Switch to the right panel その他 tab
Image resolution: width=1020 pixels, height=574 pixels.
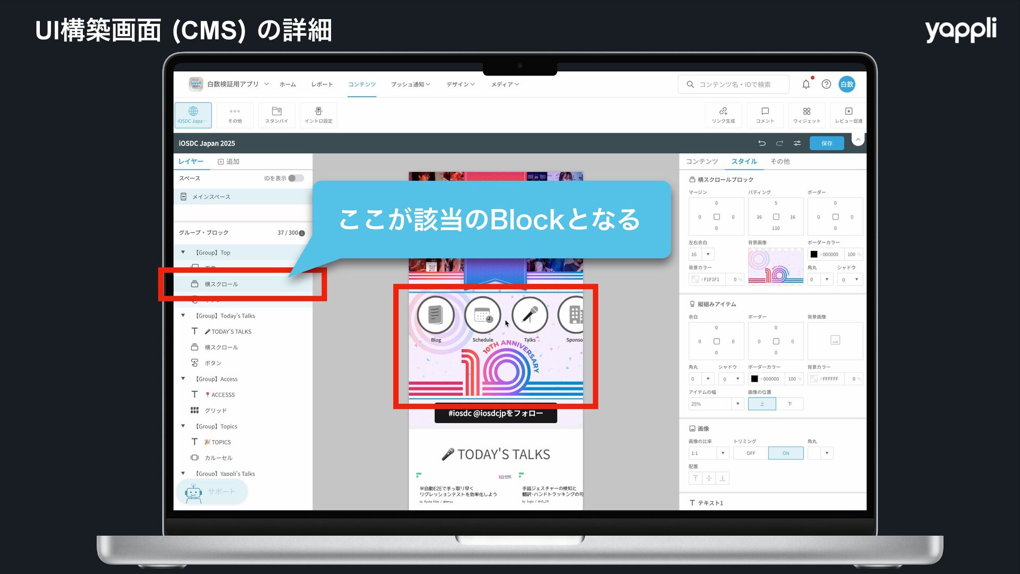pos(780,162)
